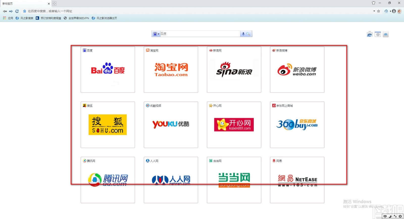404x219 pixels.
Task: Click the 网易 tile title text
Action: tap(279, 161)
